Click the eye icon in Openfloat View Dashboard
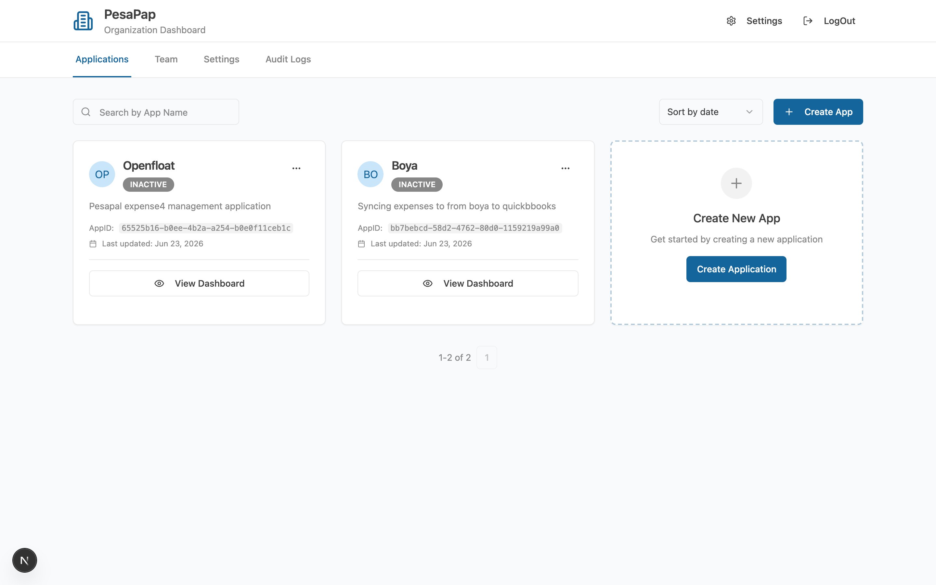936x585 pixels. click(159, 284)
